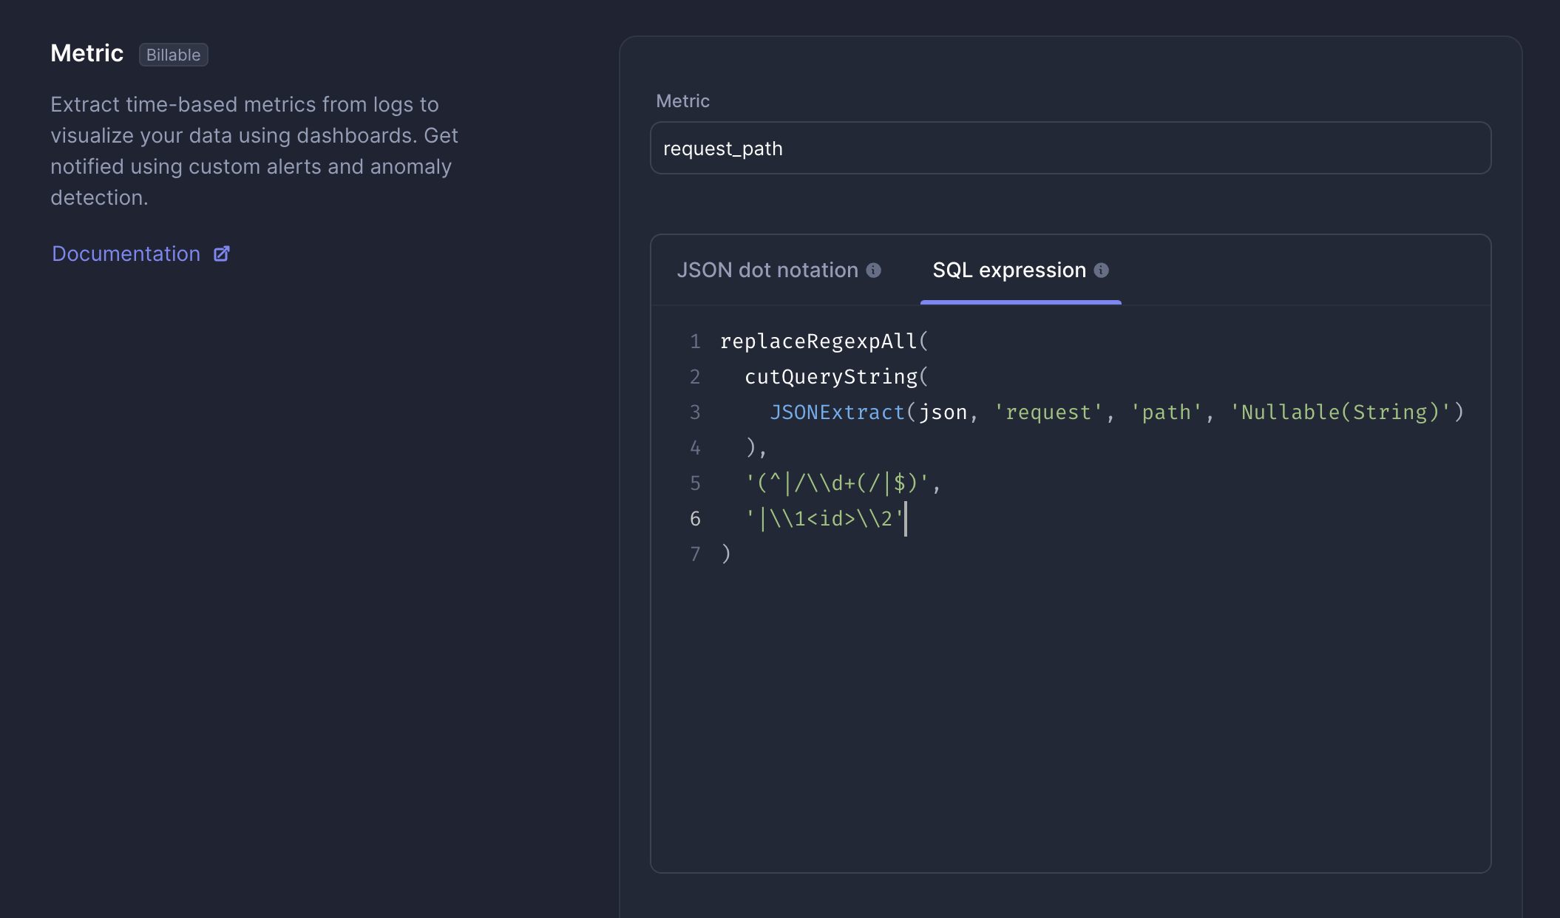Place cursor on replaceRegexpAll code line

[818, 341]
